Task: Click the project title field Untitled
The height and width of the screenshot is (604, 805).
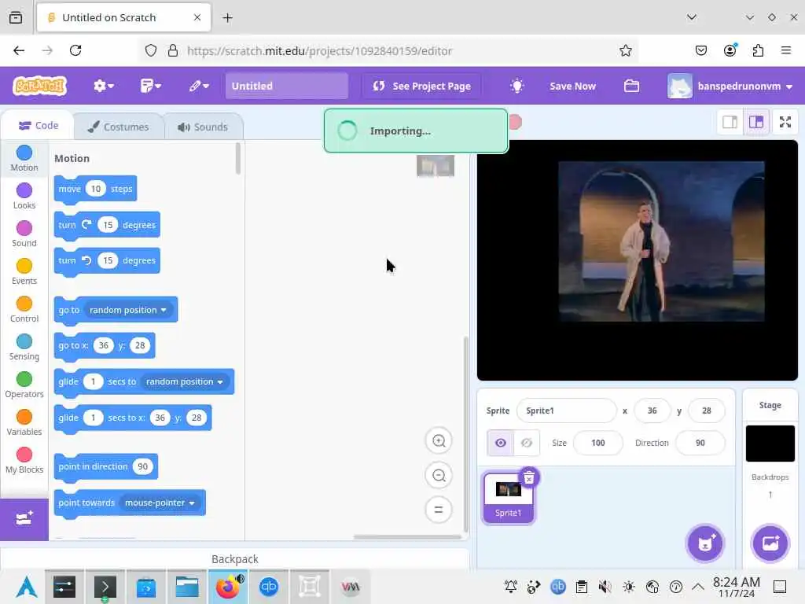Action: click(x=286, y=86)
